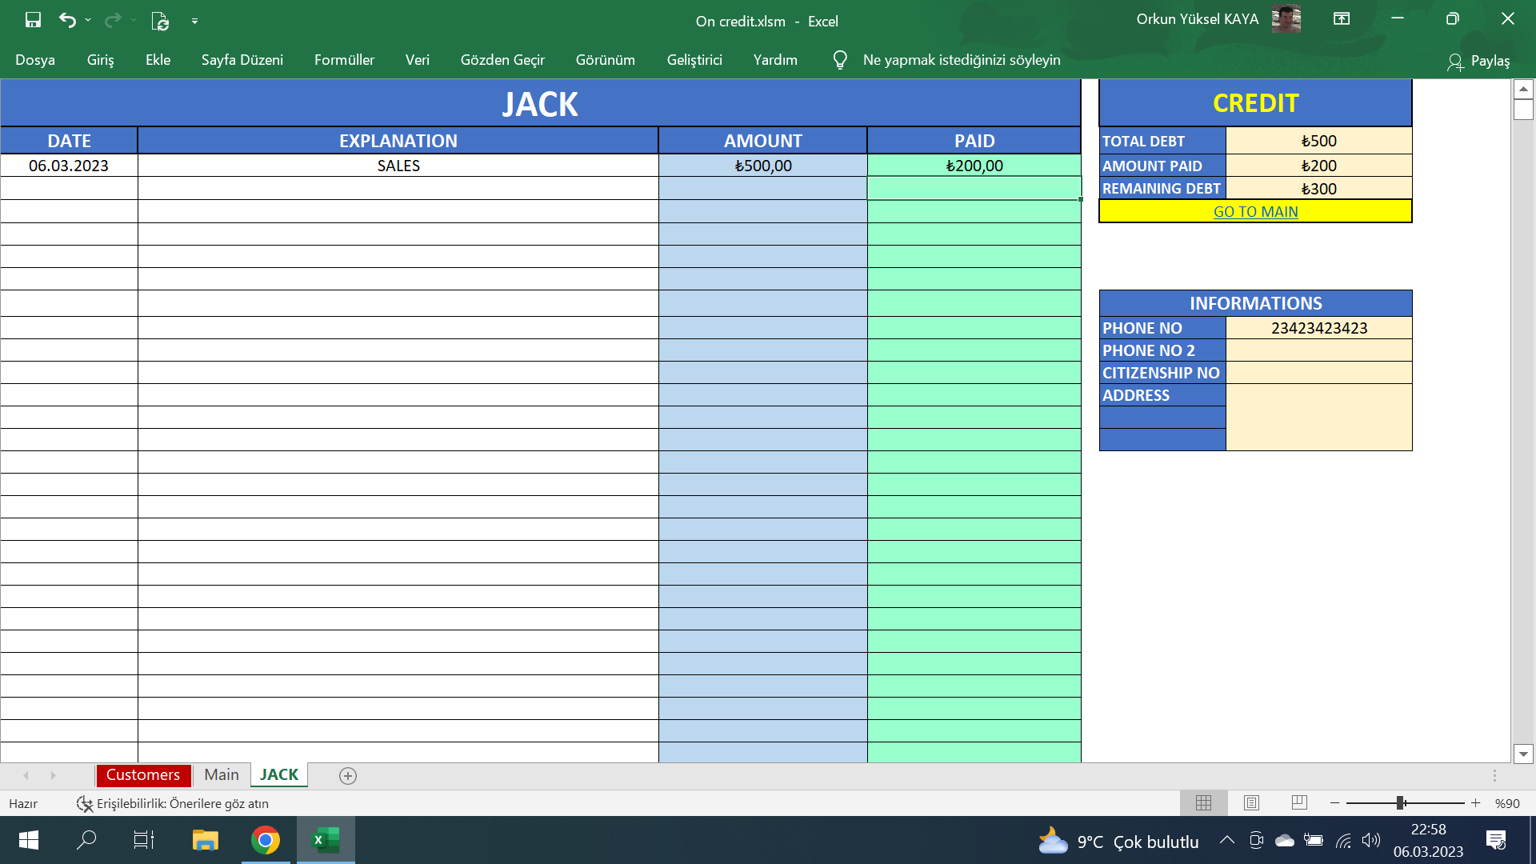Click the Excel icon on the taskbar
Viewport: 1536px width, 864px height.
(325, 840)
